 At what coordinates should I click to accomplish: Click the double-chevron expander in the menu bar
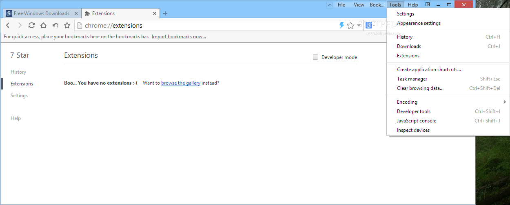(x=330, y=4)
